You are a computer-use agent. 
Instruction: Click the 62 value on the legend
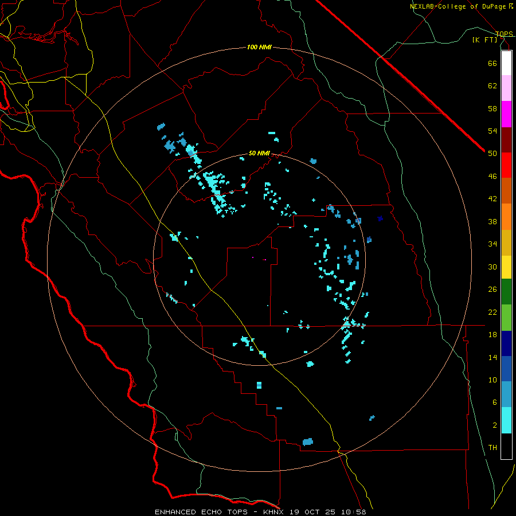click(x=492, y=86)
